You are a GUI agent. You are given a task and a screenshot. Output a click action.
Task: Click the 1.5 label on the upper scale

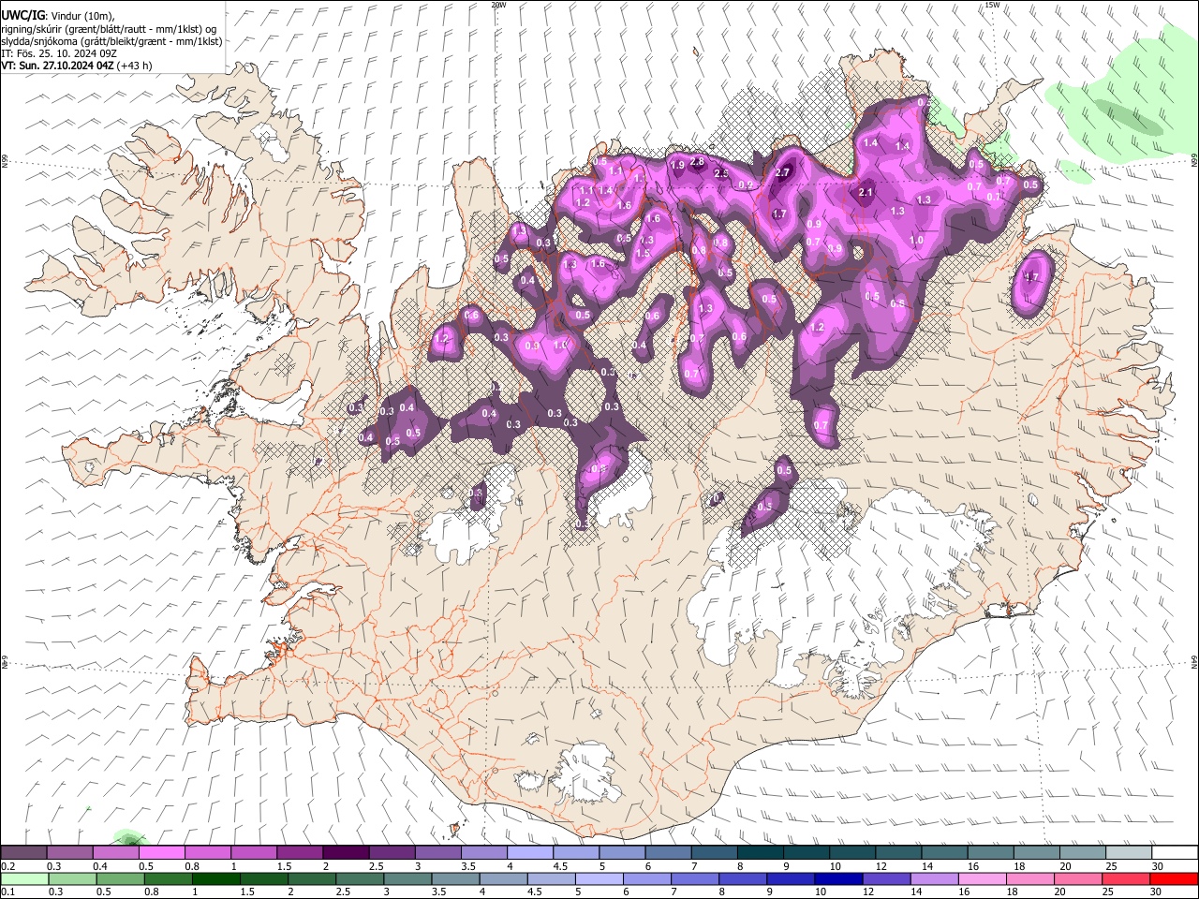285,866
